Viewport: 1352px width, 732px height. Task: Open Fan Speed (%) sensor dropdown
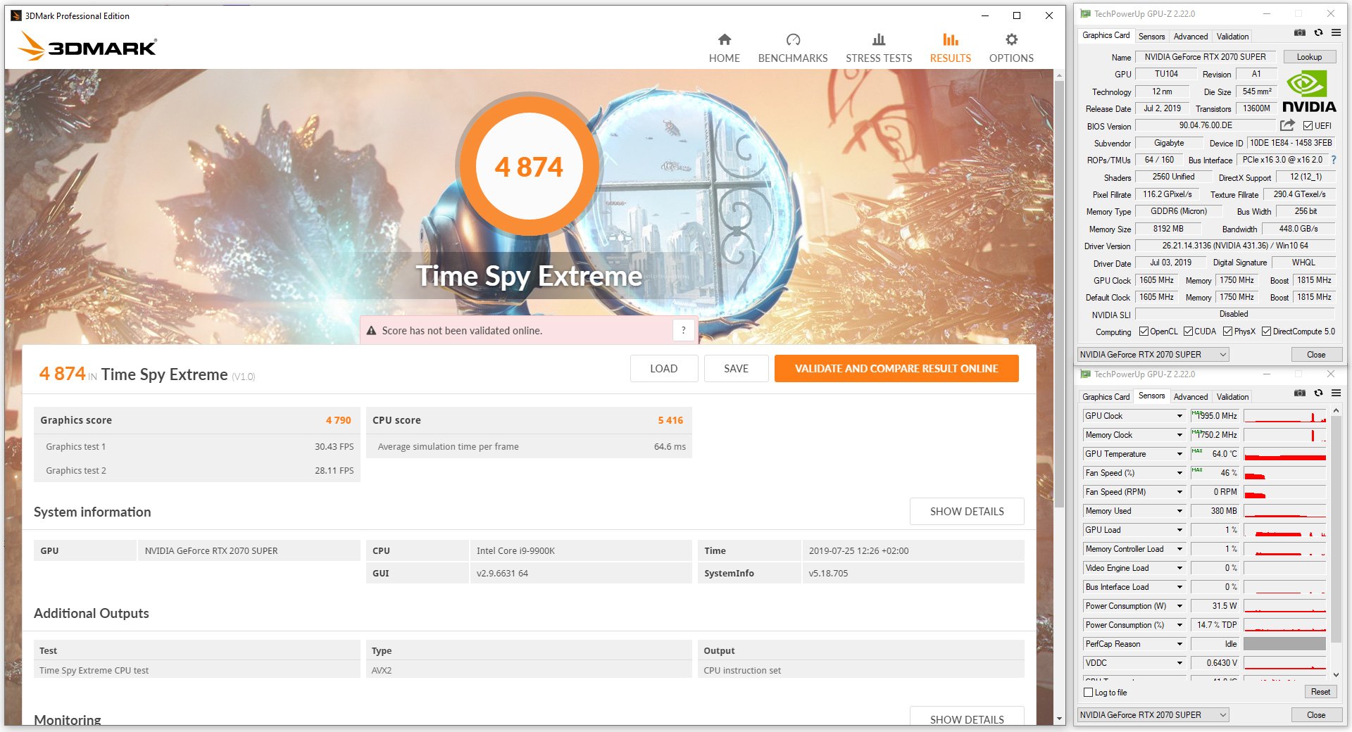point(1179,473)
